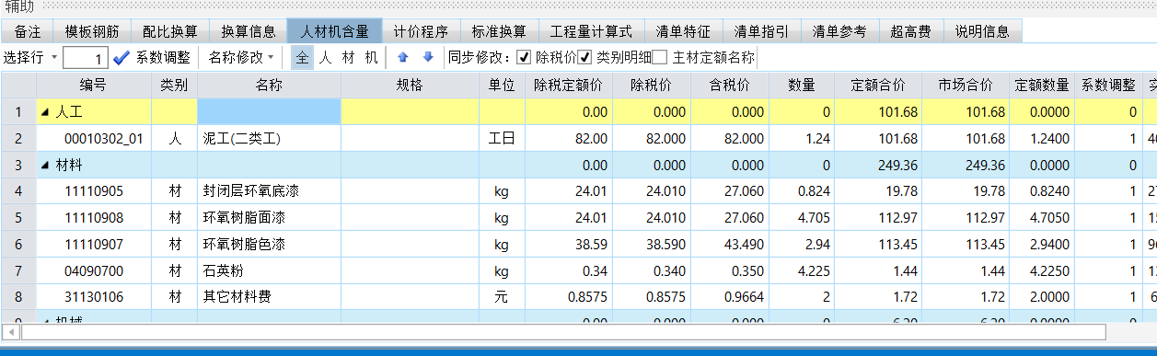
Task: Click the highlighted name cell in row 1
Action: [x=269, y=112]
